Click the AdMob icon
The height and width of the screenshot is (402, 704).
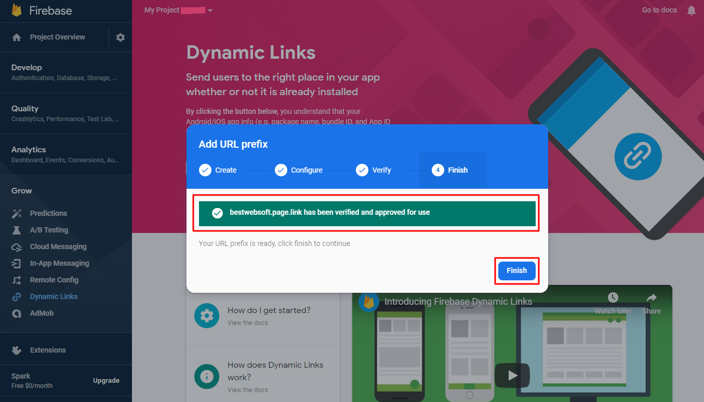[17, 313]
